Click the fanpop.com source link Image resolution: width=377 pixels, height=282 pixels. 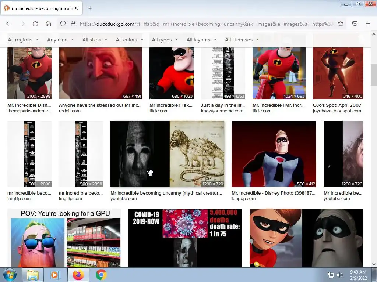tap(243, 199)
